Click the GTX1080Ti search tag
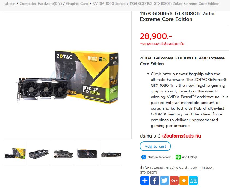Viewport: 230px width, 189px height. tap(148, 173)
